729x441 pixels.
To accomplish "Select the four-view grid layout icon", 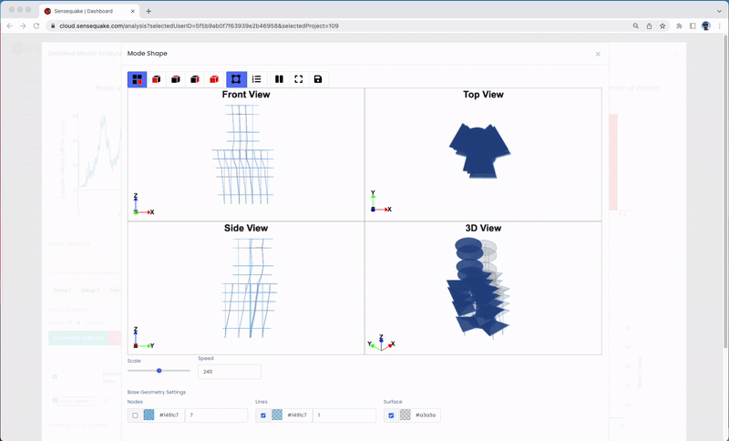I will [137, 79].
